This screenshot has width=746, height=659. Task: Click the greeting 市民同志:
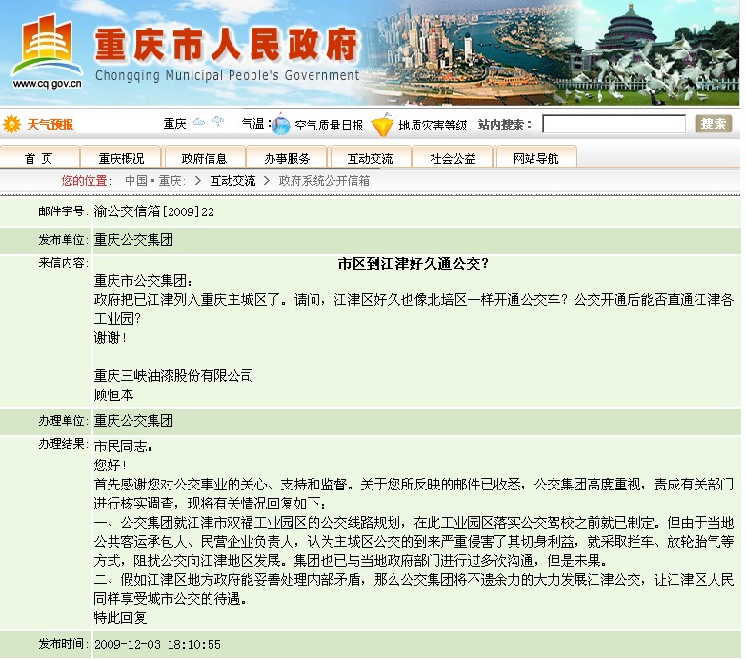click(x=123, y=446)
